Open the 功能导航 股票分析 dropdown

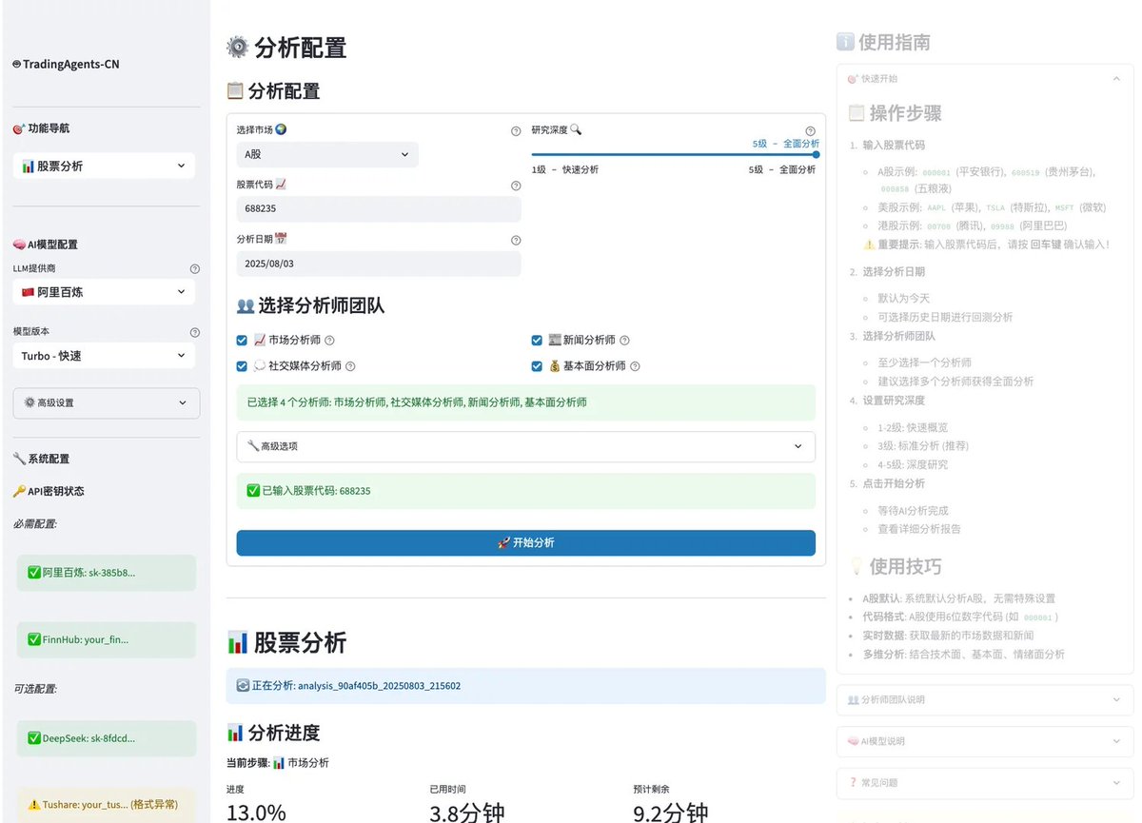[x=105, y=166]
